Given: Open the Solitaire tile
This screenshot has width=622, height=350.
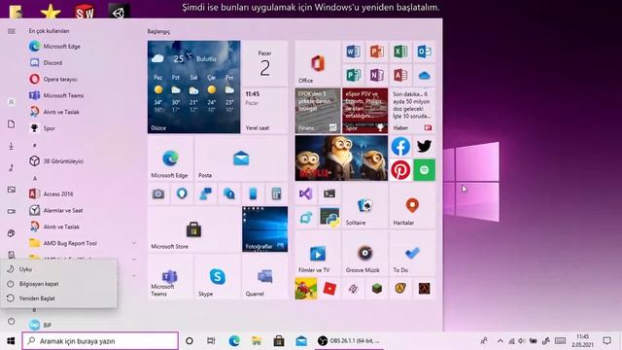Looking at the screenshot, I should click(x=364, y=205).
